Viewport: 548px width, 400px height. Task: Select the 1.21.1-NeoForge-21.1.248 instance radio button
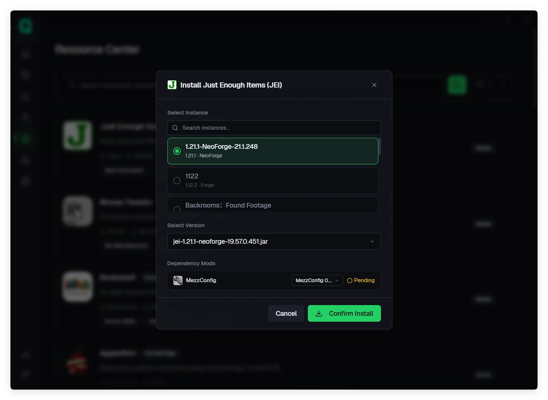point(177,151)
